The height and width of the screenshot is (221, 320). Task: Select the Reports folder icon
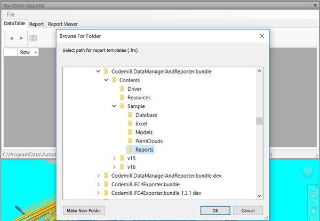click(130, 149)
